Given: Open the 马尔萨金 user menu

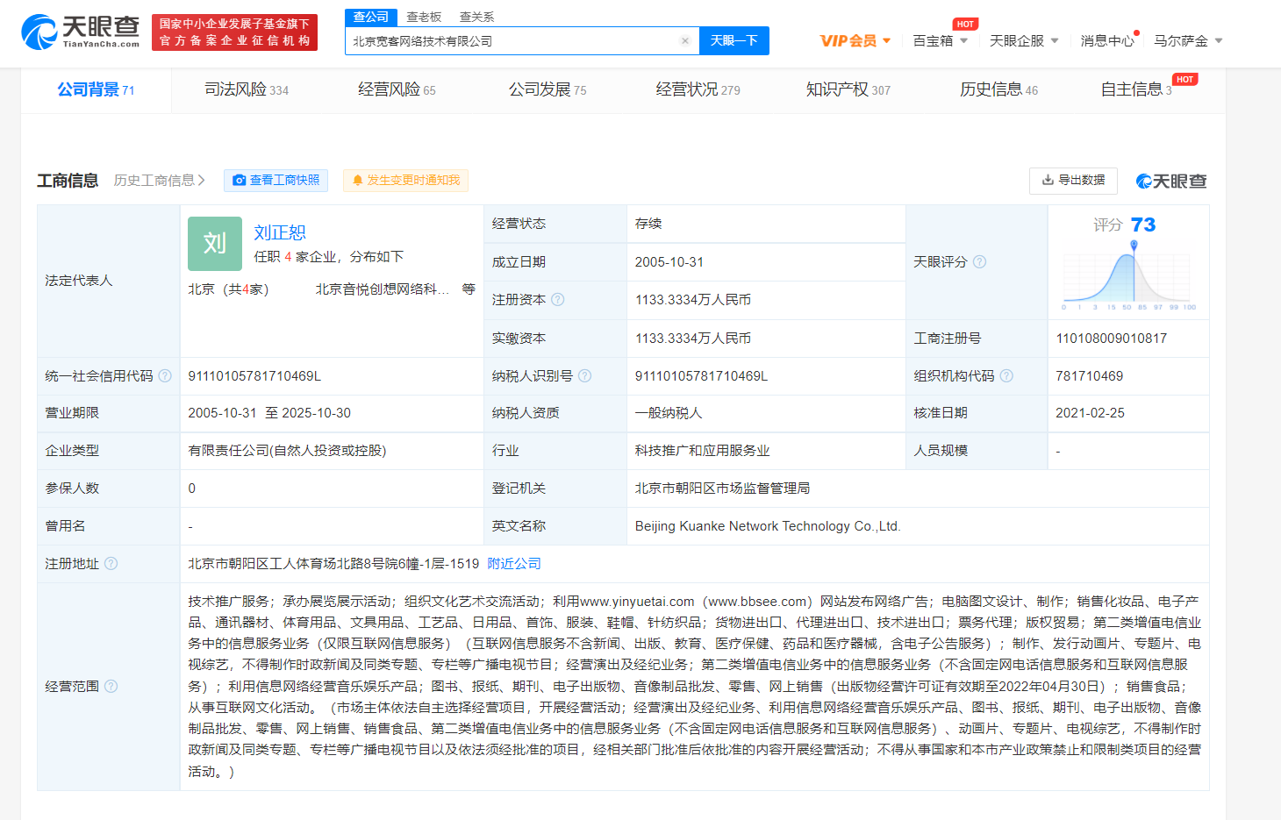Looking at the screenshot, I should 1188,41.
